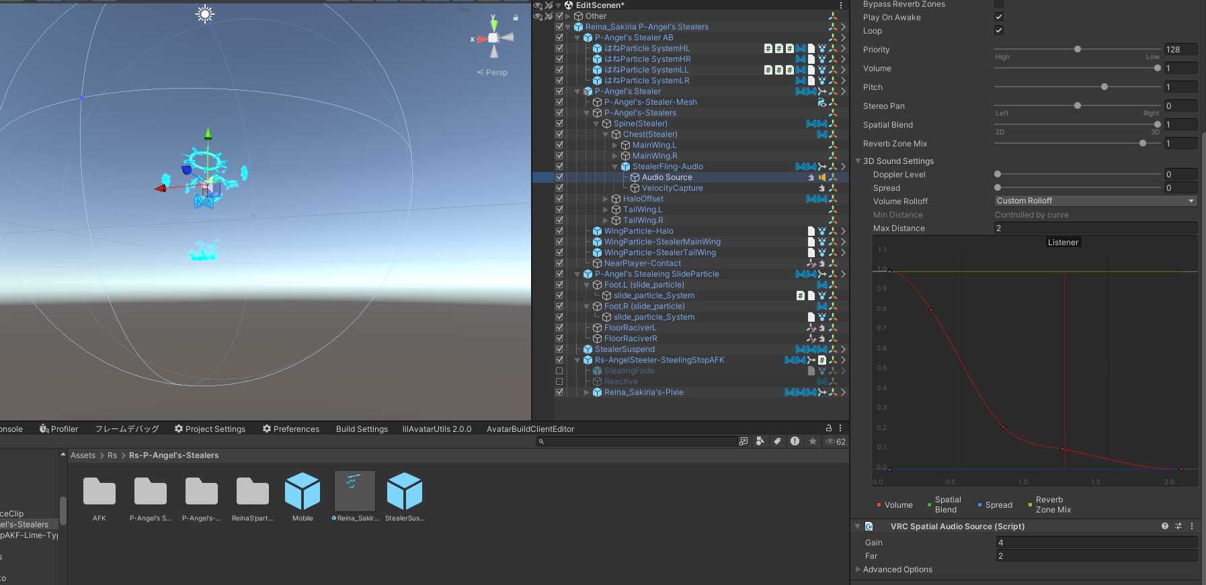Click the scene view lock icon by the gizmo
The image size is (1206, 585).
[516, 17]
